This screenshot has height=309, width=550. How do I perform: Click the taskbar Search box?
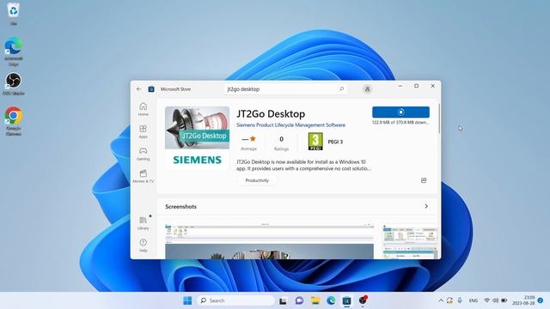point(236,300)
